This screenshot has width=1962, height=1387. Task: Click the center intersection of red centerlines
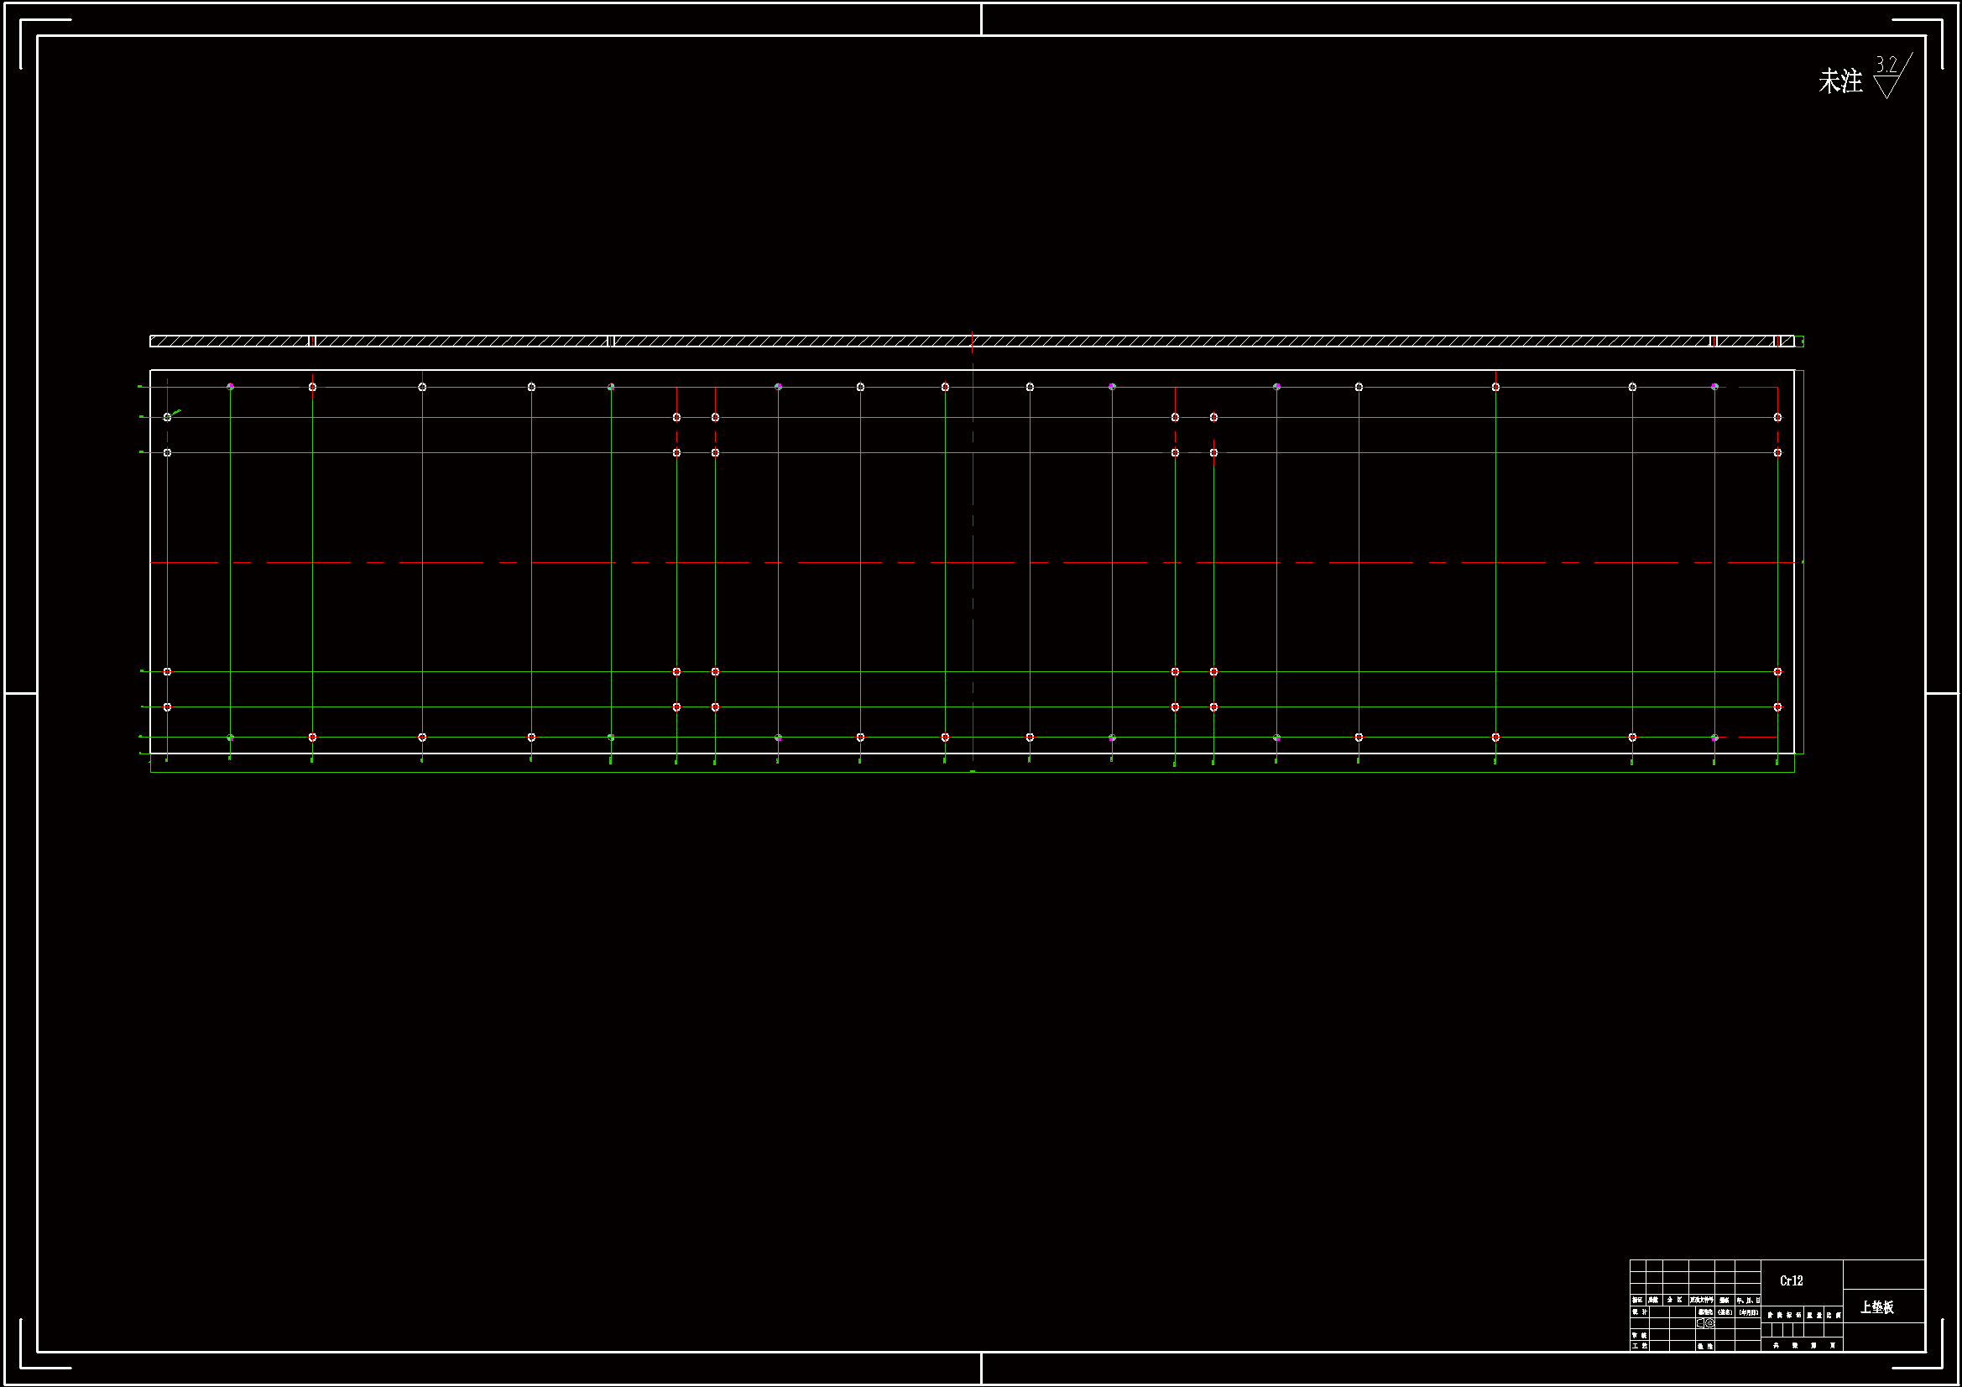[x=973, y=562]
